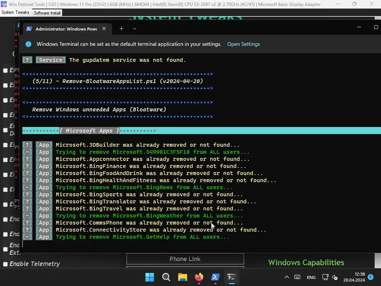
Task: Select the Administrator: Windows PowerShell terminal tab
Action: (x=66, y=29)
